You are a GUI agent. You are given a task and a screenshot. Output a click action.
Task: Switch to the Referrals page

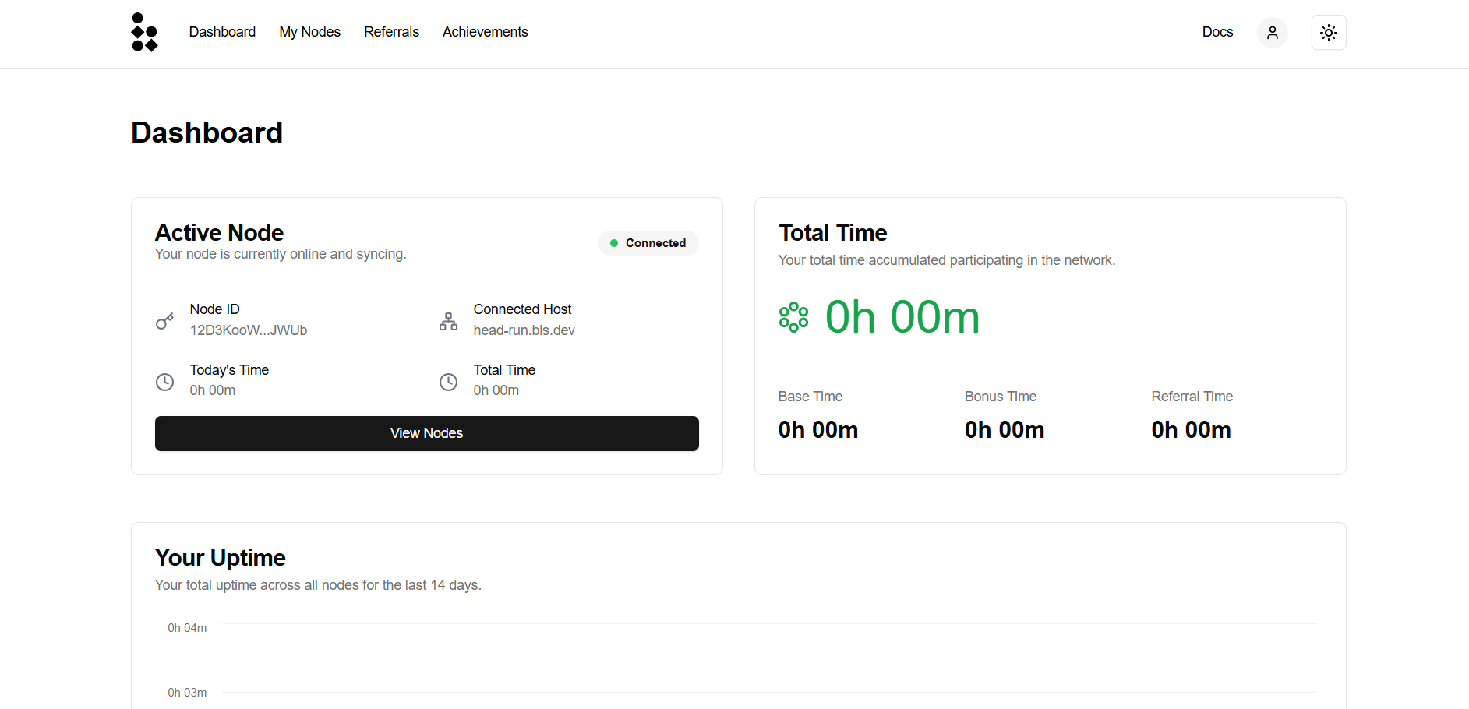[391, 32]
